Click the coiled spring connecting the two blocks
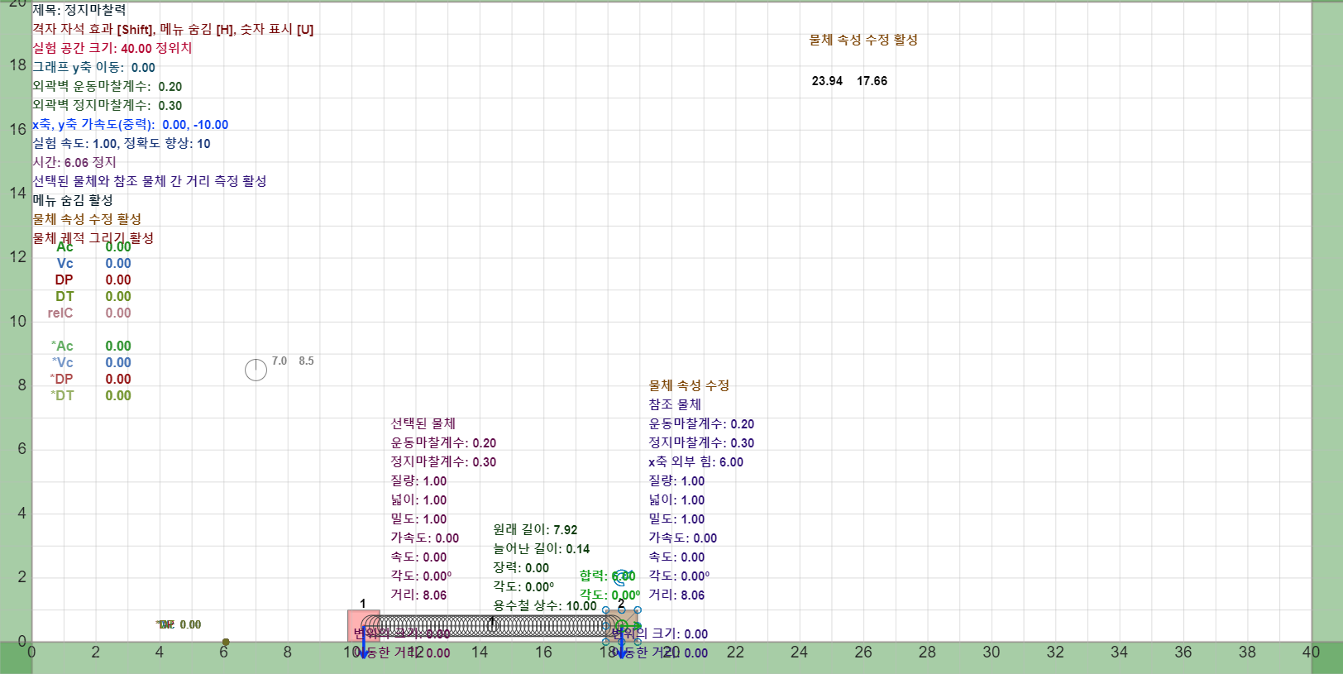1343x674 pixels. (493, 626)
